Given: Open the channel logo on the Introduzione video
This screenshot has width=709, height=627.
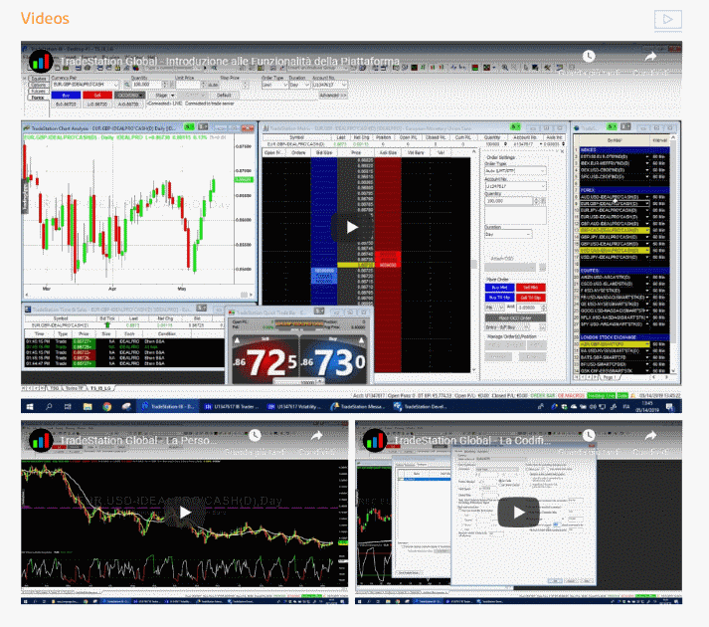Looking at the screenshot, I should [41, 61].
